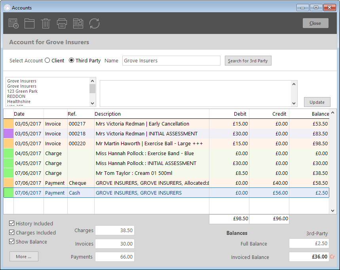Viewport: 340px width, 270px height.
Task: Select Mr Martin Haworth Exercise Ball row
Action: (166, 144)
